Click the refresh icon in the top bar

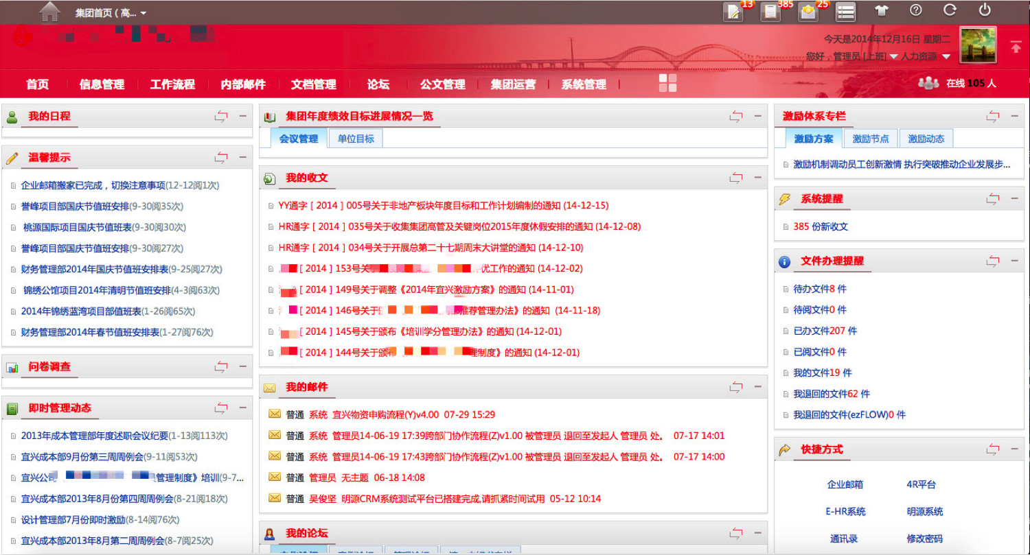[950, 10]
